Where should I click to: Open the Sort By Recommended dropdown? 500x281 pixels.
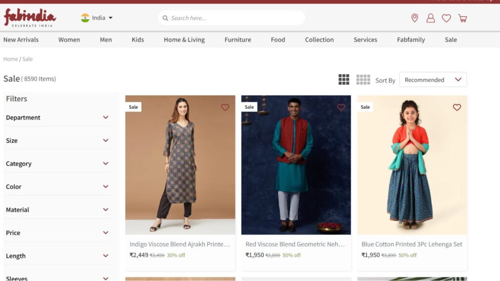433,80
